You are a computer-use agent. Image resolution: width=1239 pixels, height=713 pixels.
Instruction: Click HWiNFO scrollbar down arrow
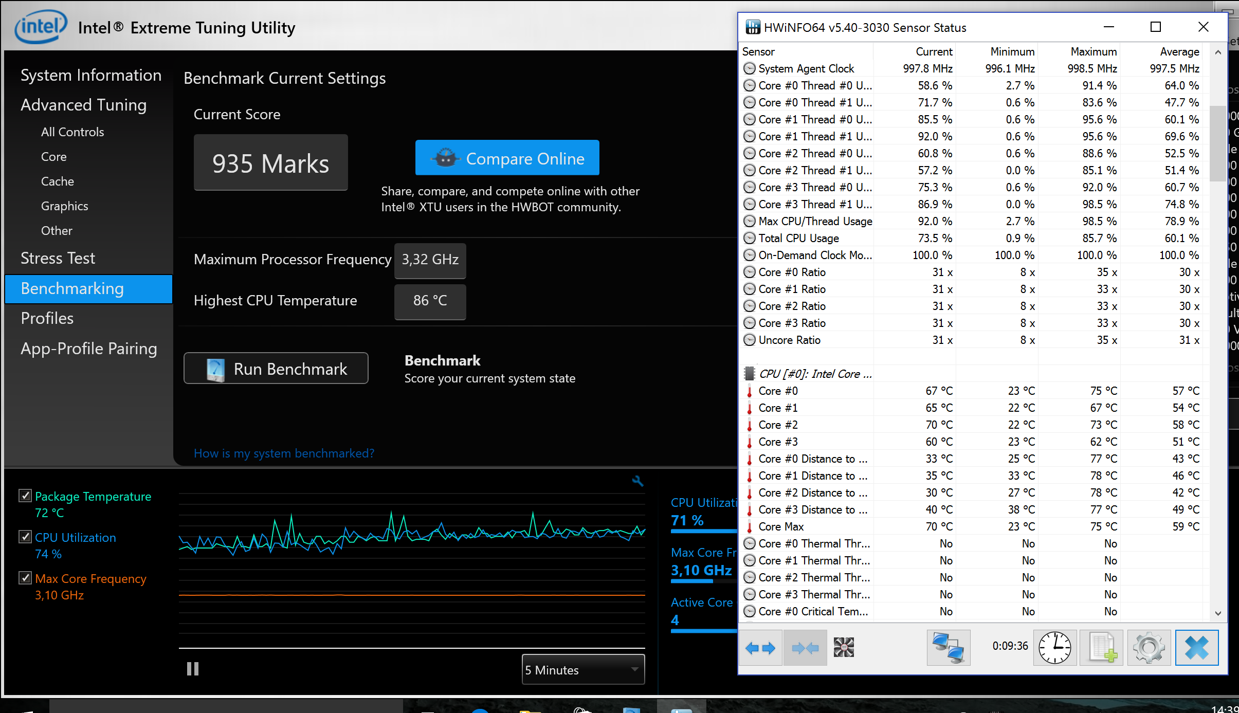click(1217, 613)
